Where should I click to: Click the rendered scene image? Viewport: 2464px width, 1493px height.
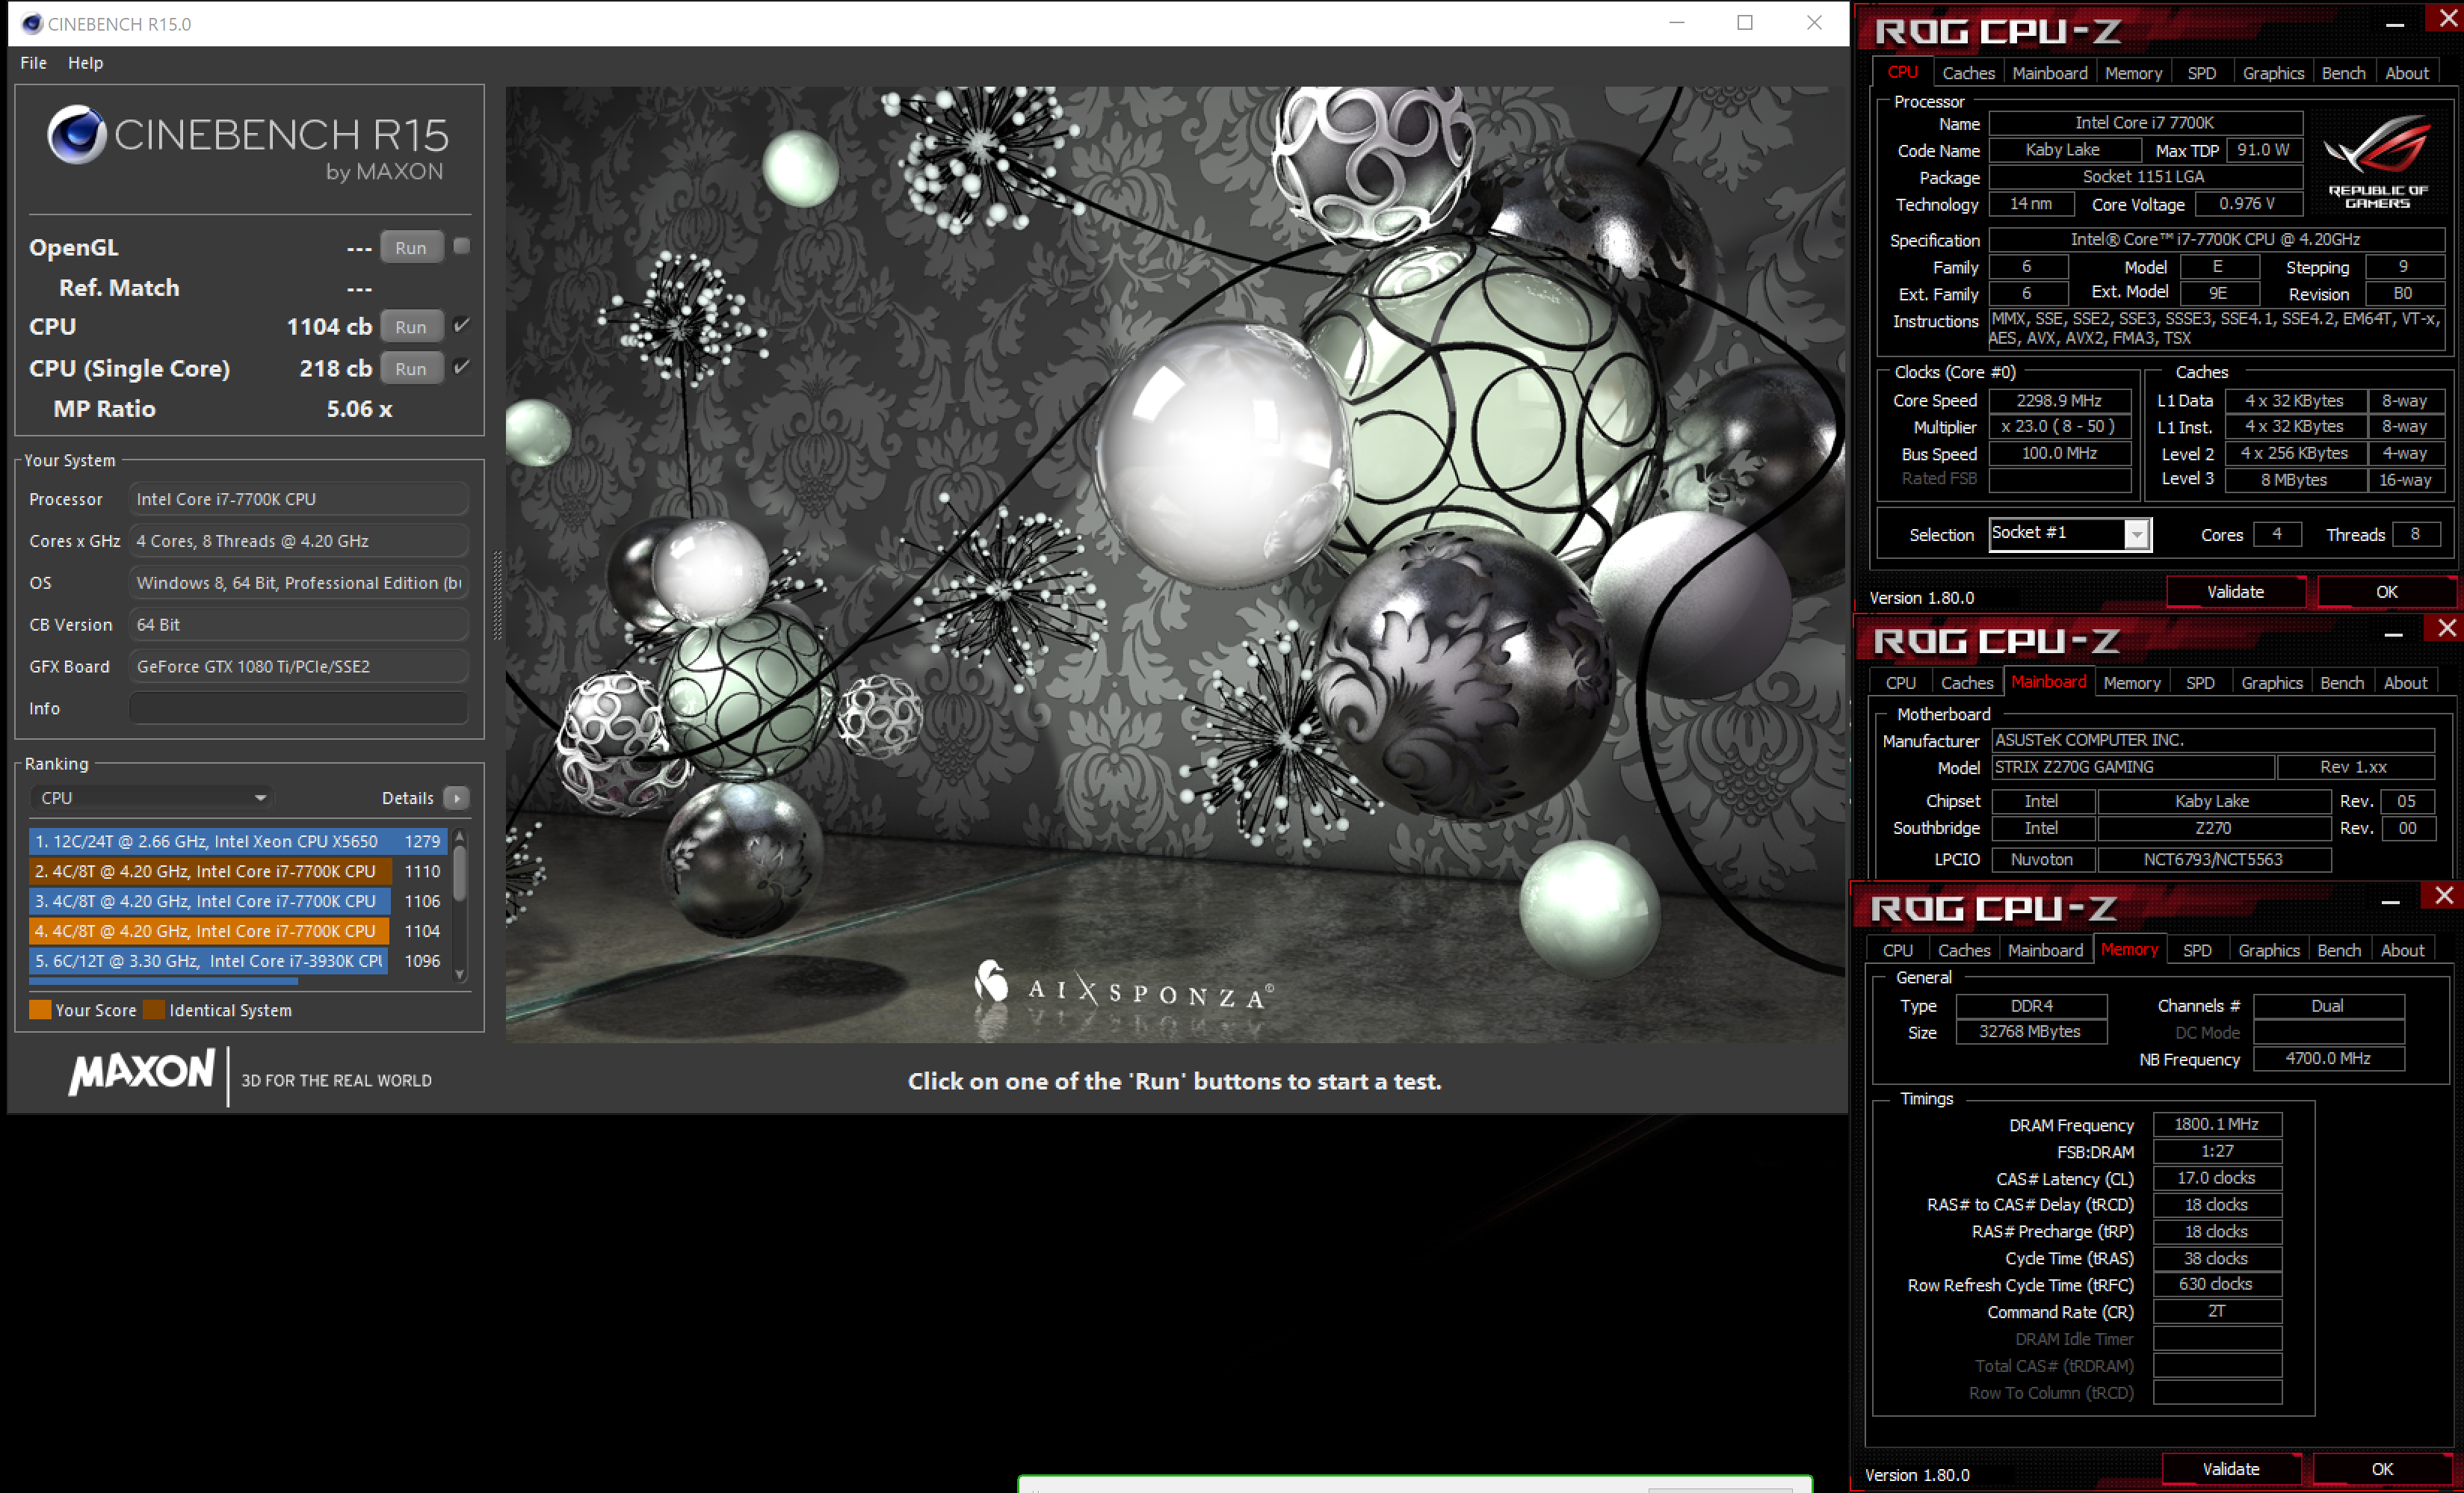tap(1175, 565)
